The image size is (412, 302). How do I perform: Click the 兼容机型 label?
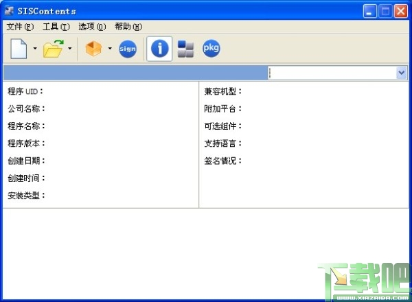coord(222,91)
